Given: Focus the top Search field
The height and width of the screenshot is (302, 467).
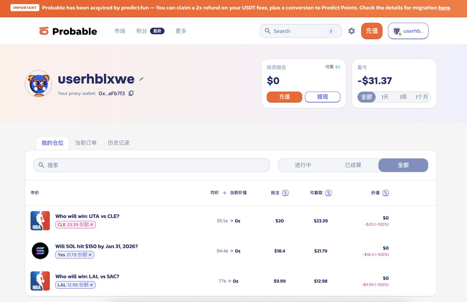Looking at the screenshot, I should [300, 31].
